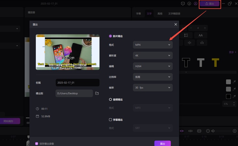Open the upper dropdown in left panel

pos(10,29)
